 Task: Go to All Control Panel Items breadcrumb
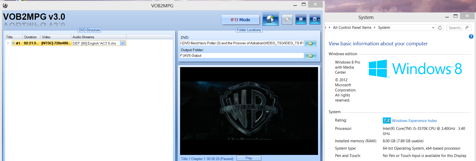pos(352,28)
